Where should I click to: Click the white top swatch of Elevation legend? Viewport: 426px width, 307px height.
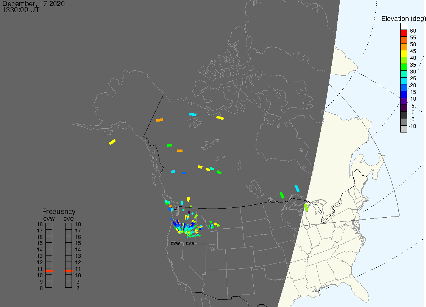click(403, 26)
